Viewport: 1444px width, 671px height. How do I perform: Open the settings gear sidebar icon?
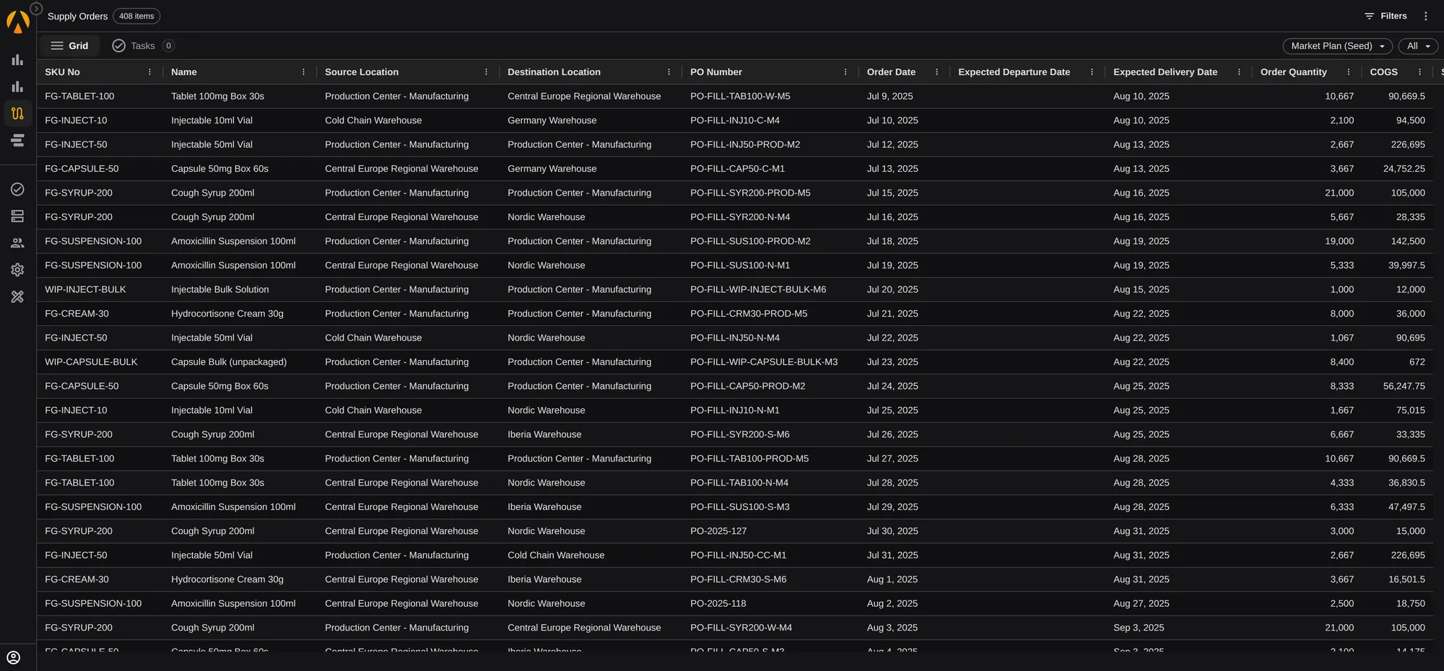pos(17,270)
